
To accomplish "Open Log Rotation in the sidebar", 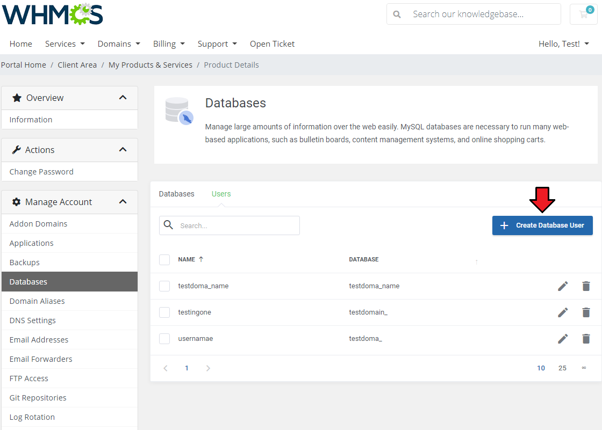I will (x=69, y=417).
